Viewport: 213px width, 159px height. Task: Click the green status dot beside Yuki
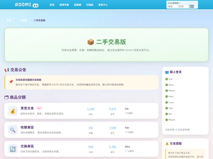coord(166,108)
